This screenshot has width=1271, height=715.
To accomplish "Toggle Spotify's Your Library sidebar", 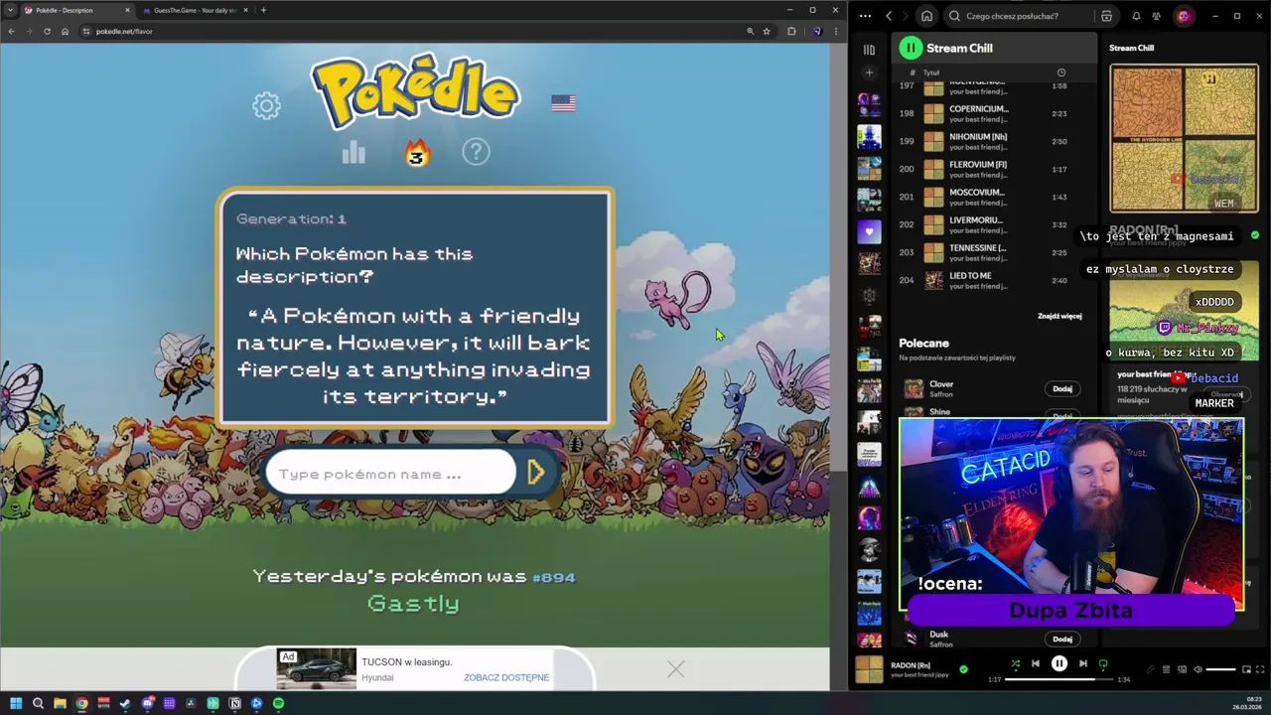I will pos(869,49).
